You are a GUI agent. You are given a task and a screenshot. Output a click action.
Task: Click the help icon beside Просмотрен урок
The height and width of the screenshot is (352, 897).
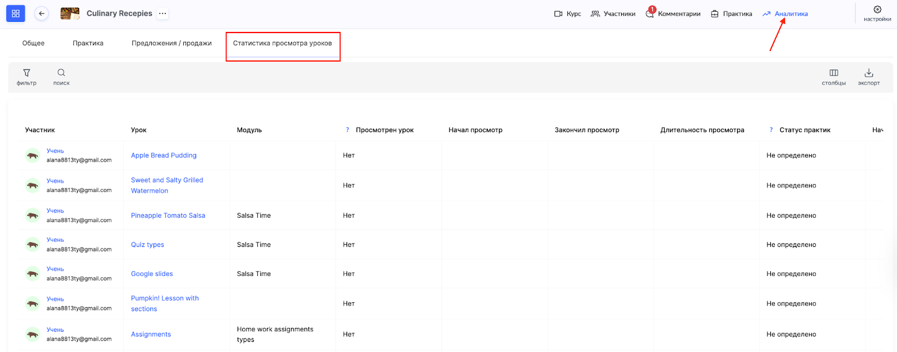348,130
